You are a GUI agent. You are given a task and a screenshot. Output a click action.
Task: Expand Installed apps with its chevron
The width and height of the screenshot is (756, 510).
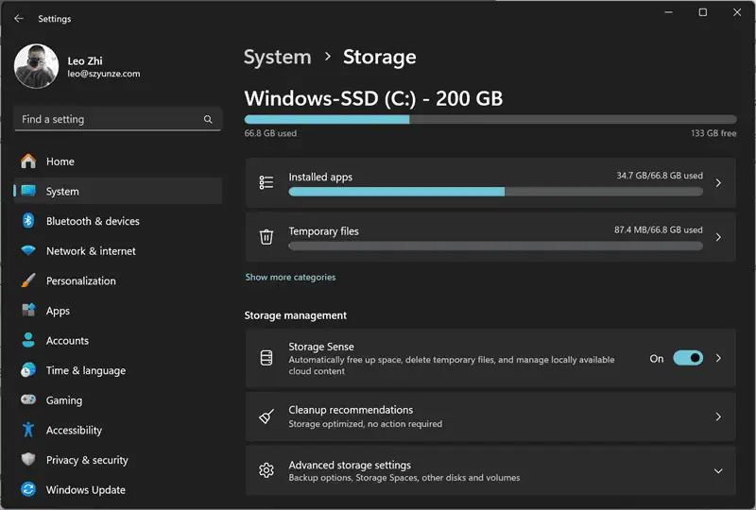click(x=718, y=182)
